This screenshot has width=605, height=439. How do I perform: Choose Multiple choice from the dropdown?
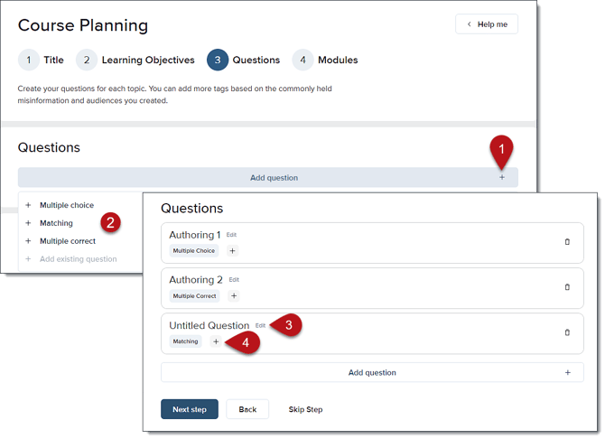pyautogui.click(x=66, y=205)
